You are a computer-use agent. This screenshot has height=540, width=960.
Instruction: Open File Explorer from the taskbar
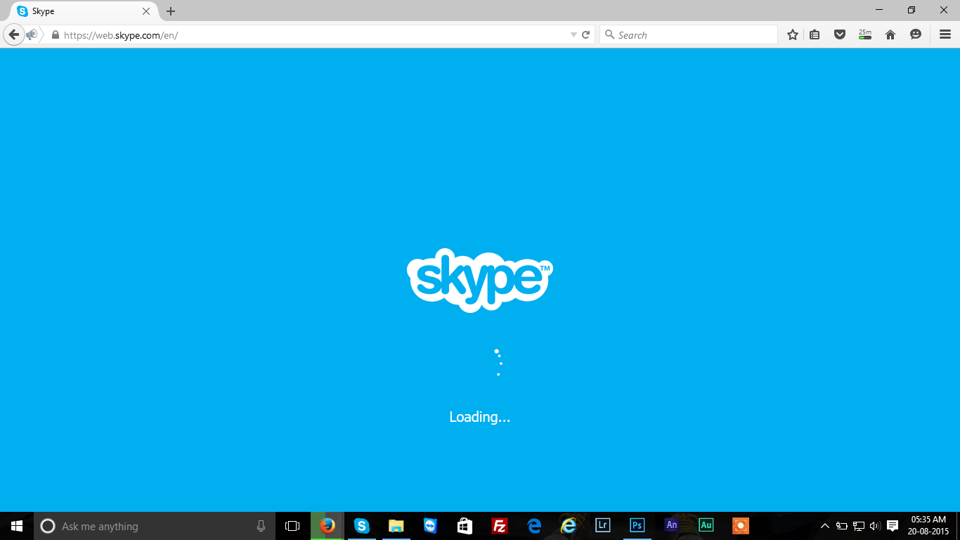[396, 526]
